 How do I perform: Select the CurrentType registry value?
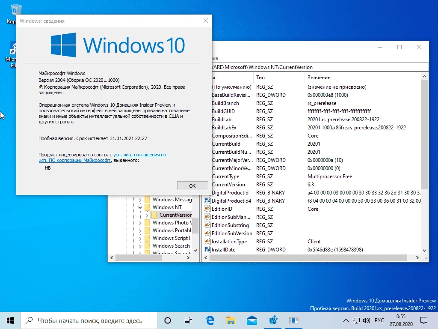(x=225, y=176)
